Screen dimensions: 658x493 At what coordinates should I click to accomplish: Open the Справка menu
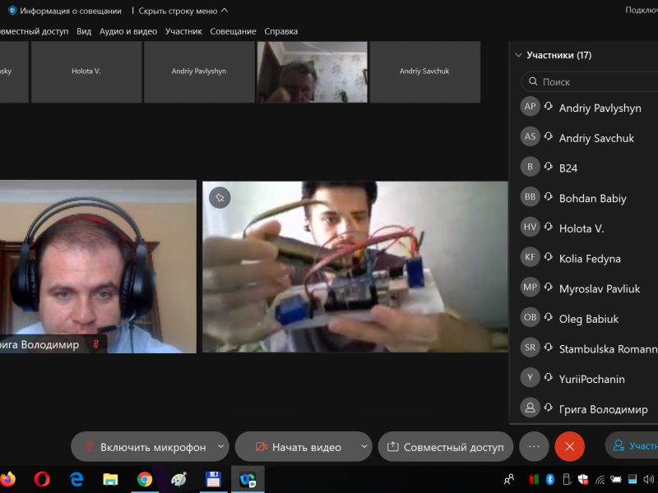pos(280,31)
